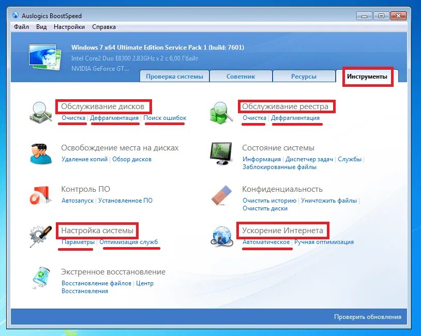Click the Освобождение места на дисках heading
This screenshot has height=336, width=421.
[120, 148]
